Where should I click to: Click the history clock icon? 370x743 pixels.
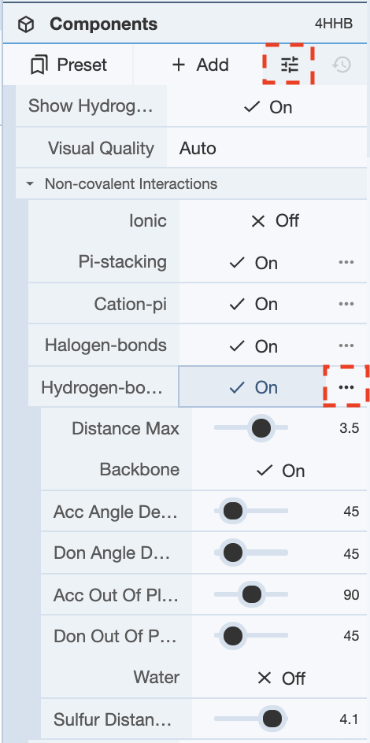(x=341, y=65)
